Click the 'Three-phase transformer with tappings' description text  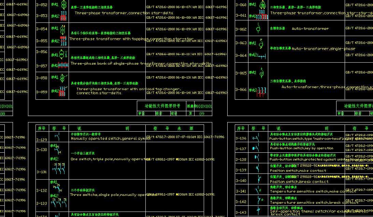(131, 39)
